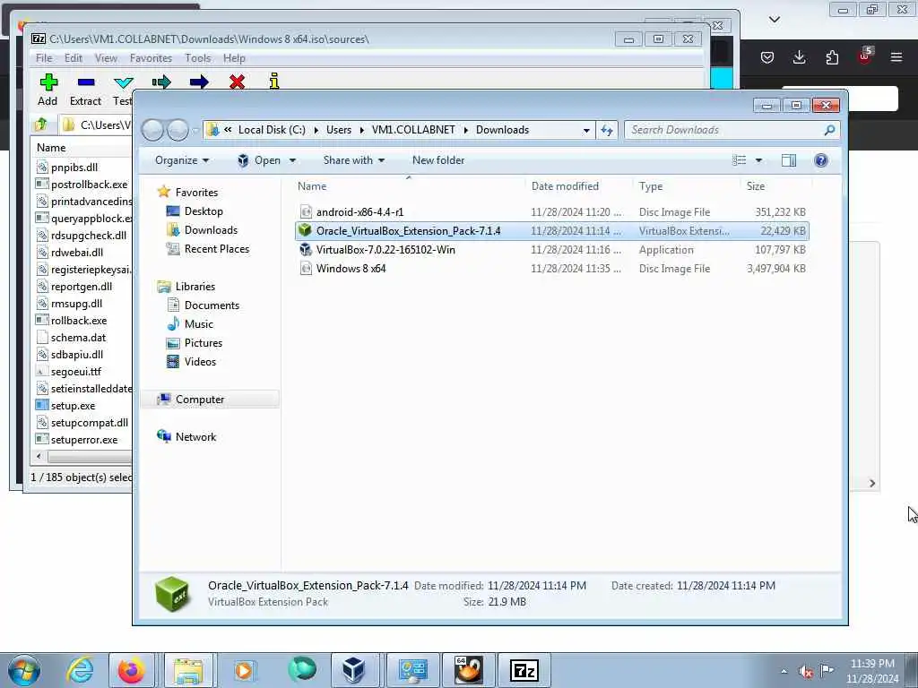Image resolution: width=918 pixels, height=688 pixels.
Task: Click the Extract icon in 7-Zip
Action: pos(85,82)
